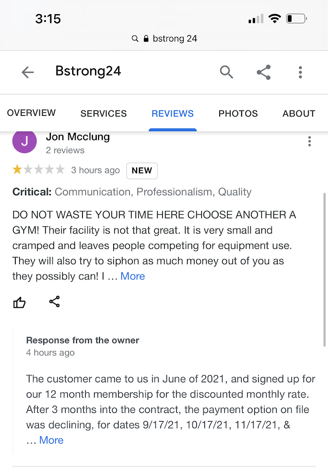Open the header three-dot overflow menu
Viewport: 328px width, 467px height.
pos(300,72)
